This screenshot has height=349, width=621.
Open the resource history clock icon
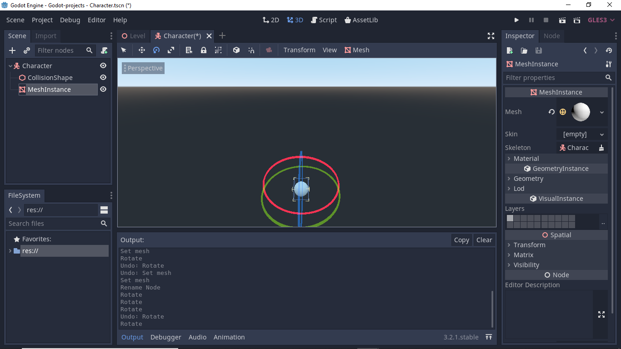click(609, 51)
